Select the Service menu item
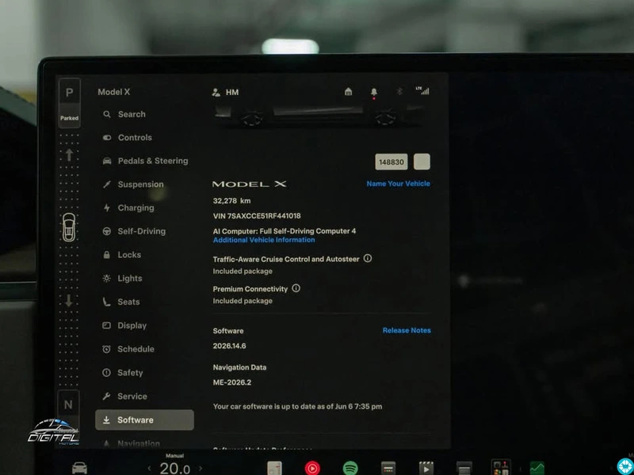The image size is (634, 475). coord(124,397)
